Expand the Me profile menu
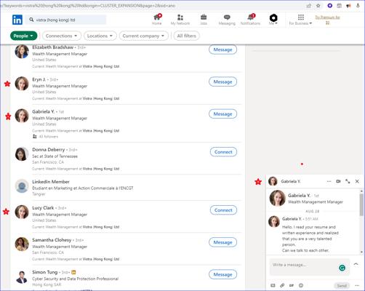365x291 pixels. tap(273, 19)
